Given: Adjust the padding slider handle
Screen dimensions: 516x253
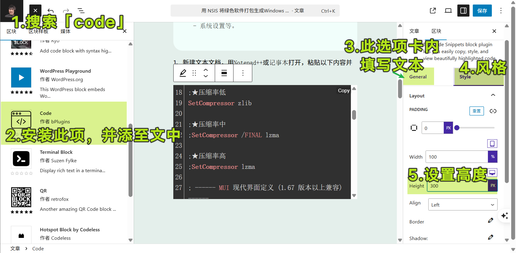Looking at the screenshot, I should click(457, 128).
